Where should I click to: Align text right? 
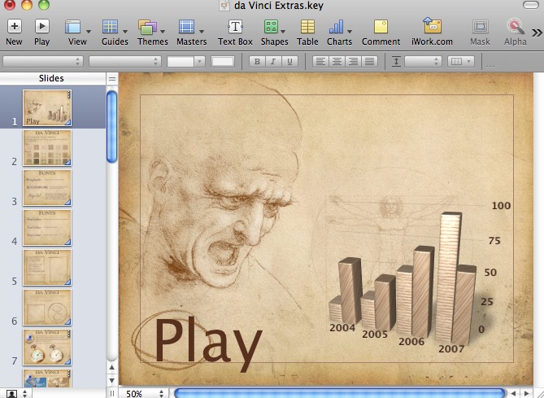[x=353, y=62]
